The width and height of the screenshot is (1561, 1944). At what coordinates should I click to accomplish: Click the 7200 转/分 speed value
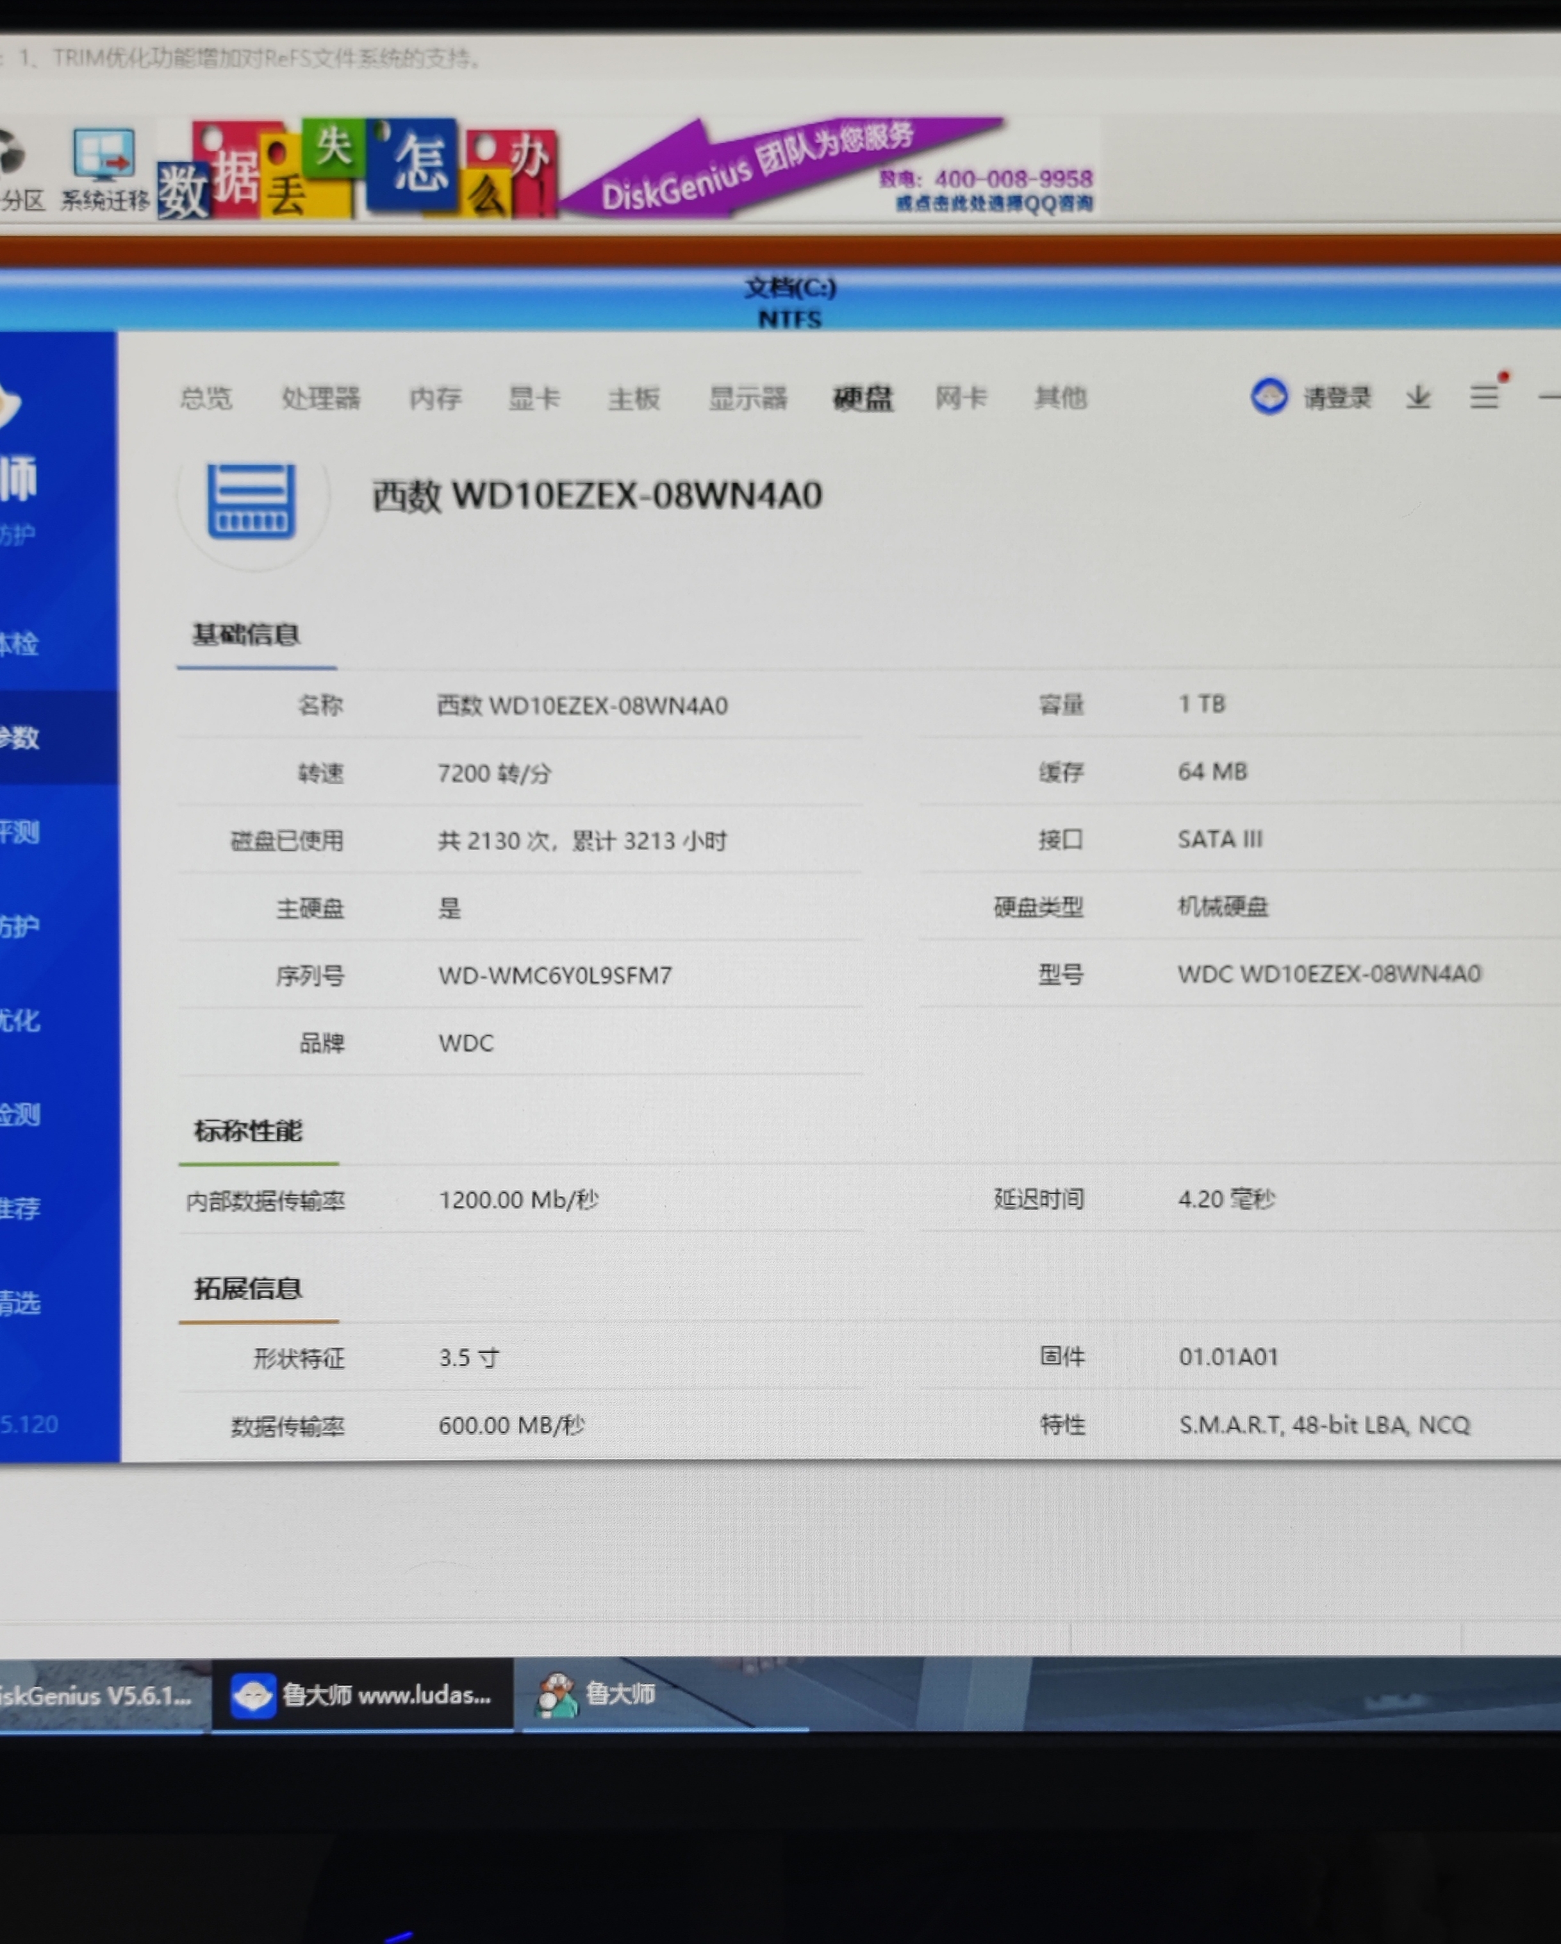pyautogui.click(x=494, y=774)
